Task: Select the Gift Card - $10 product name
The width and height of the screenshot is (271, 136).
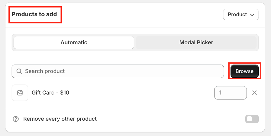Action: (x=50, y=93)
